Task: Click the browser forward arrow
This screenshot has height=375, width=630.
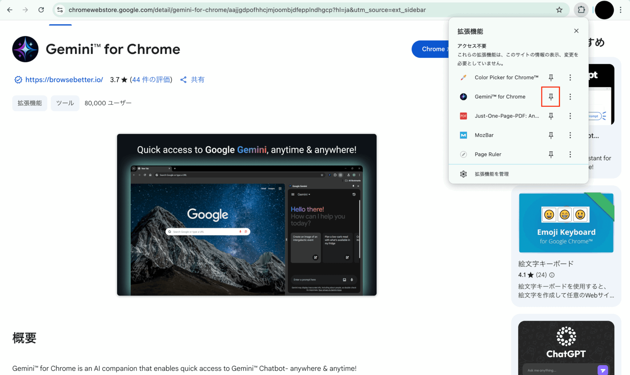Action: pyautogui.click(x=25, y=10)
